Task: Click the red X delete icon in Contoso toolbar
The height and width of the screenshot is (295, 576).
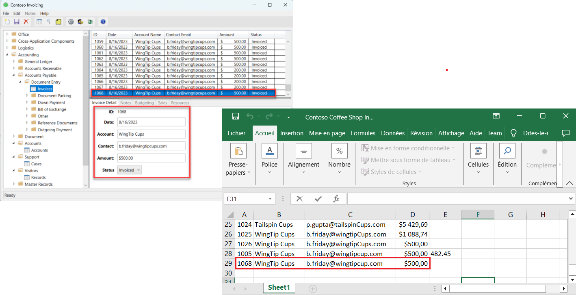Action: 26,22
